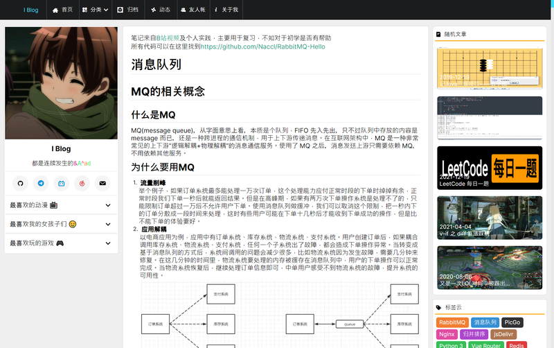This screenshot has width=554, height=348.
Task: Open the 2020-08-06 LOL article card
Action: (490, 268)
